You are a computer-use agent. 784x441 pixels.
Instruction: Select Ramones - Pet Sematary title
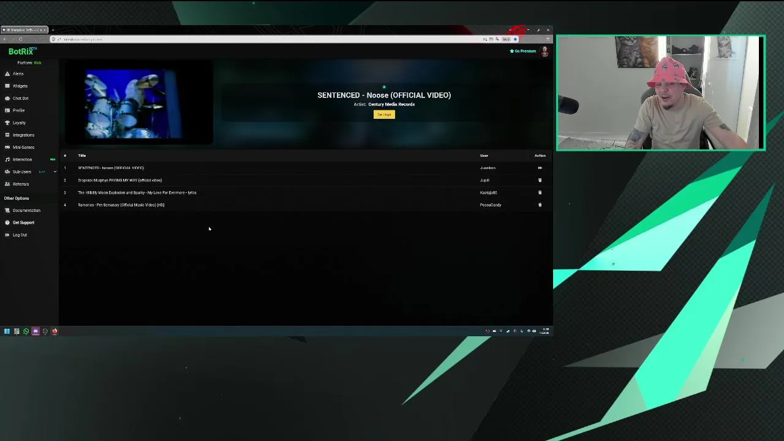[x=121, y=205]
